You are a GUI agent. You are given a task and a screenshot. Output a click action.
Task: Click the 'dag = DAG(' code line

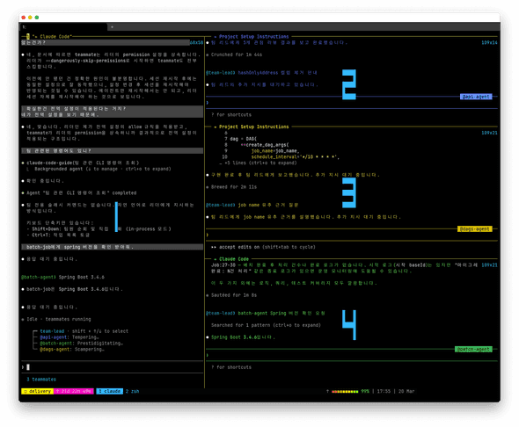[x=244, y=139]
